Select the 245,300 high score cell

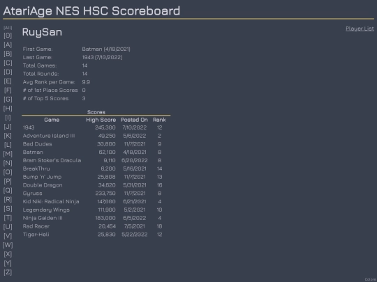(x=105, y=127)
